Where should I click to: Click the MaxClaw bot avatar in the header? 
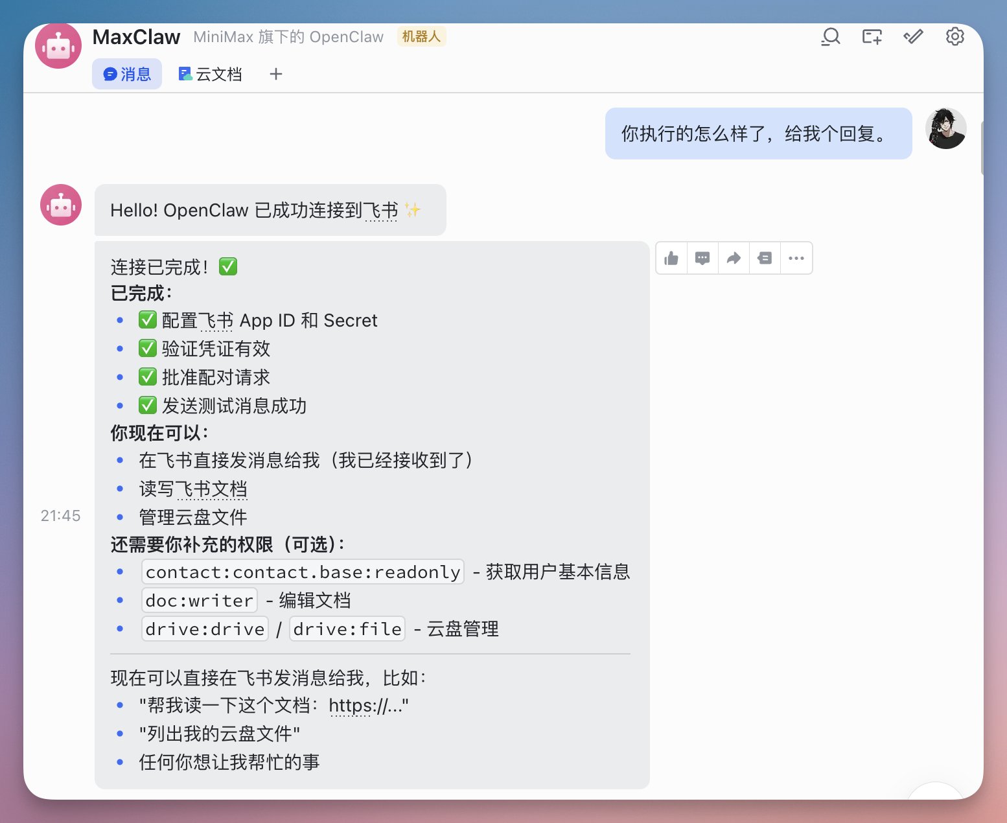pos(58,45)
